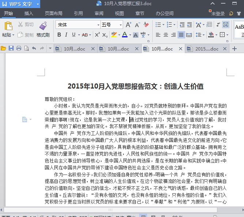Click the 未登录 login link
This screenshot has height=217, width=244.
[218, 14]
